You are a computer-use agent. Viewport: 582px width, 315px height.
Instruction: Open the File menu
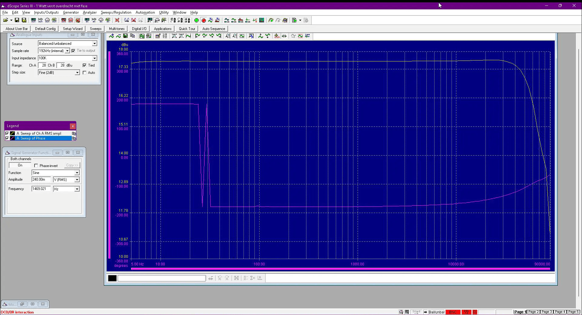pos(5,12)
